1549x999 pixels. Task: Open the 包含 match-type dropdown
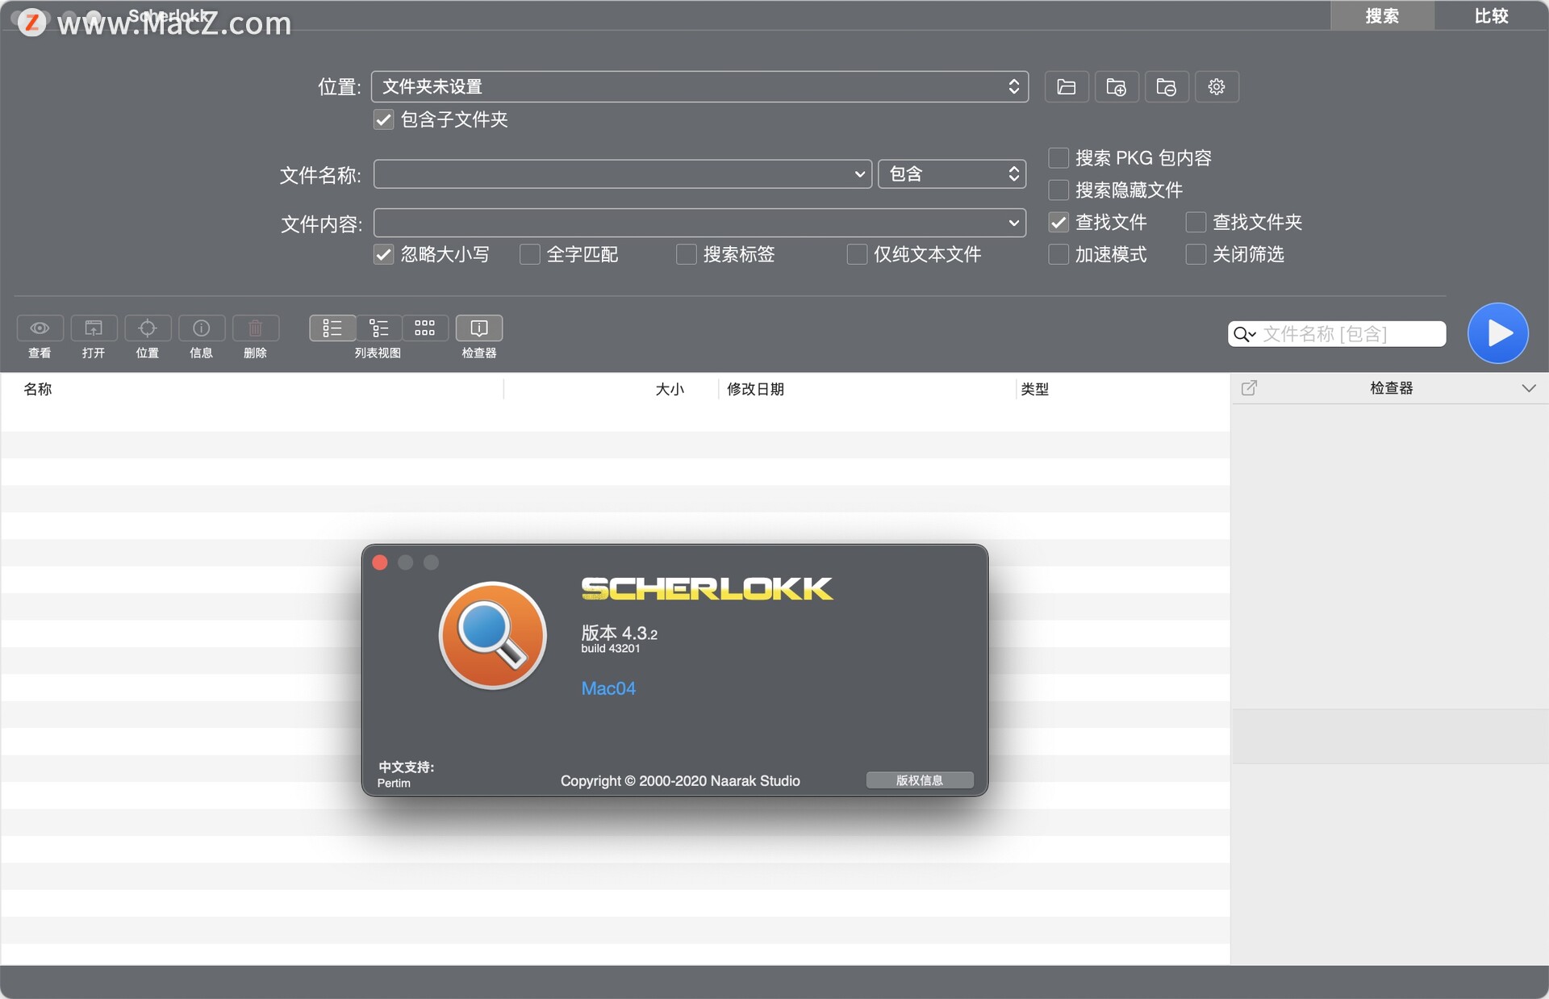click(x=951, y=174)
